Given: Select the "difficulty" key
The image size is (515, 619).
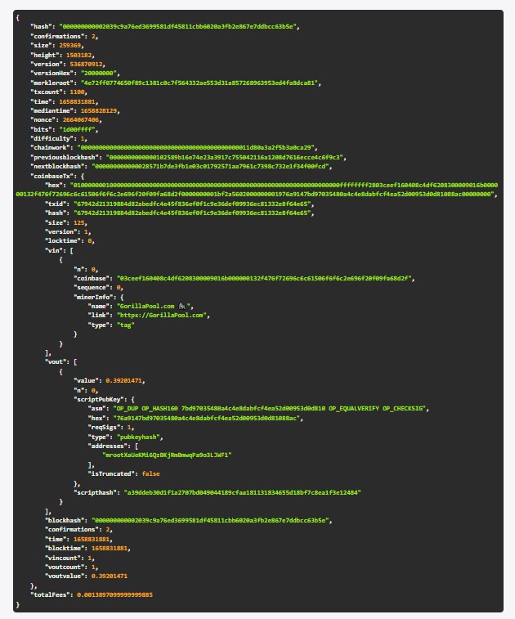Looking at the screenshot, I should (51, 138).
